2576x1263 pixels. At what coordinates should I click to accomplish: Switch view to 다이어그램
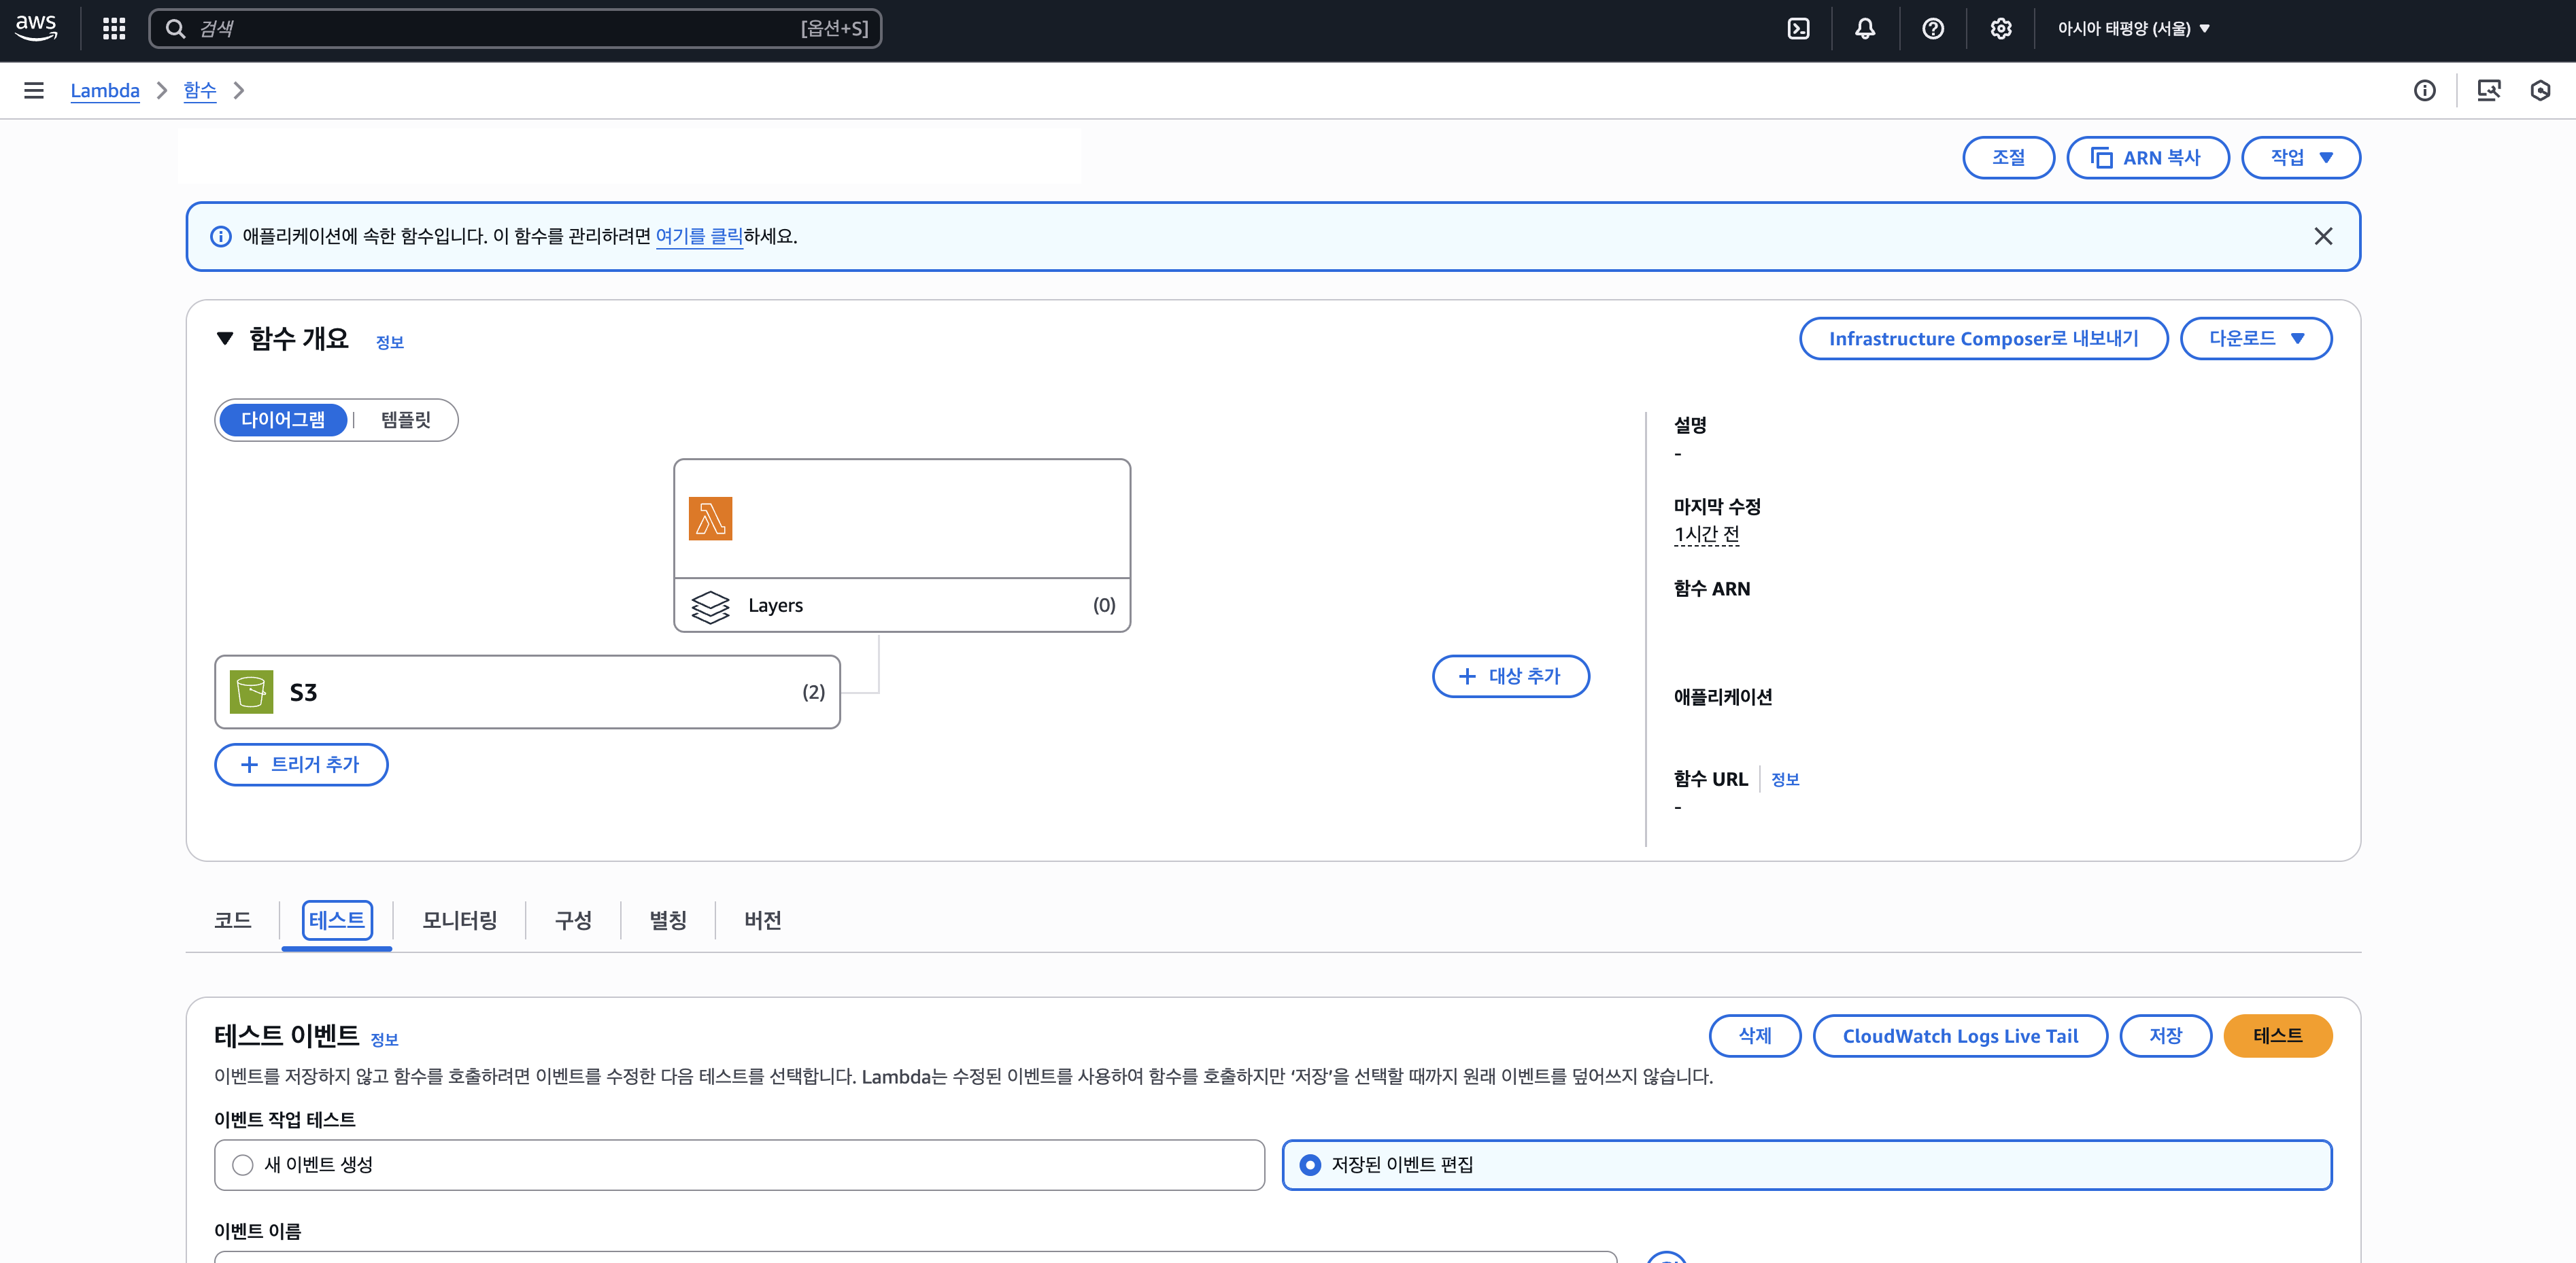(x=283, y=419)
